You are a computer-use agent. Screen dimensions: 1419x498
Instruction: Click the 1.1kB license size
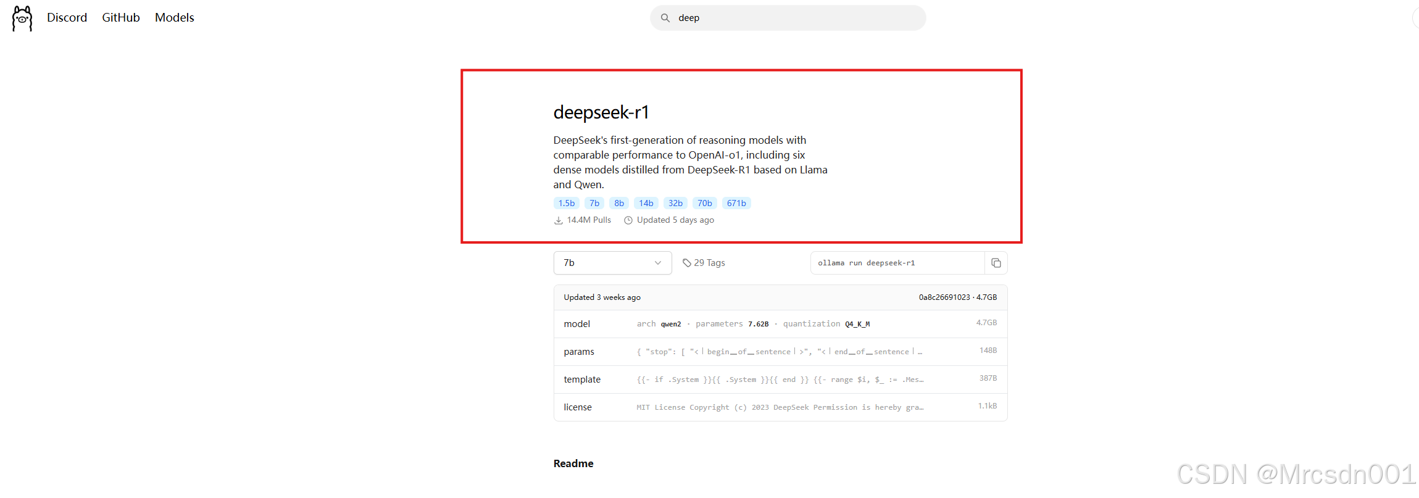coord(988,406)
